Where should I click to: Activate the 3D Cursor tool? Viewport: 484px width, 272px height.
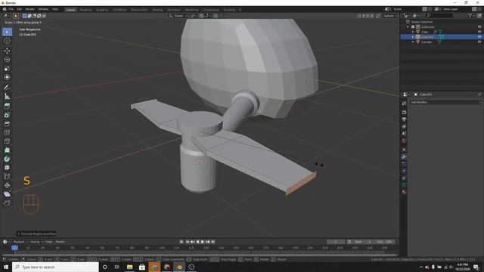click(7, 41)
